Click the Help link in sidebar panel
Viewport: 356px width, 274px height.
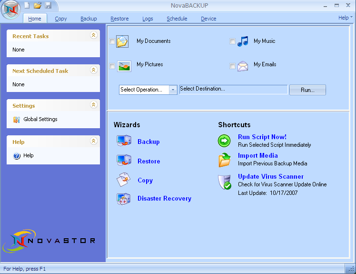[29, 155]
